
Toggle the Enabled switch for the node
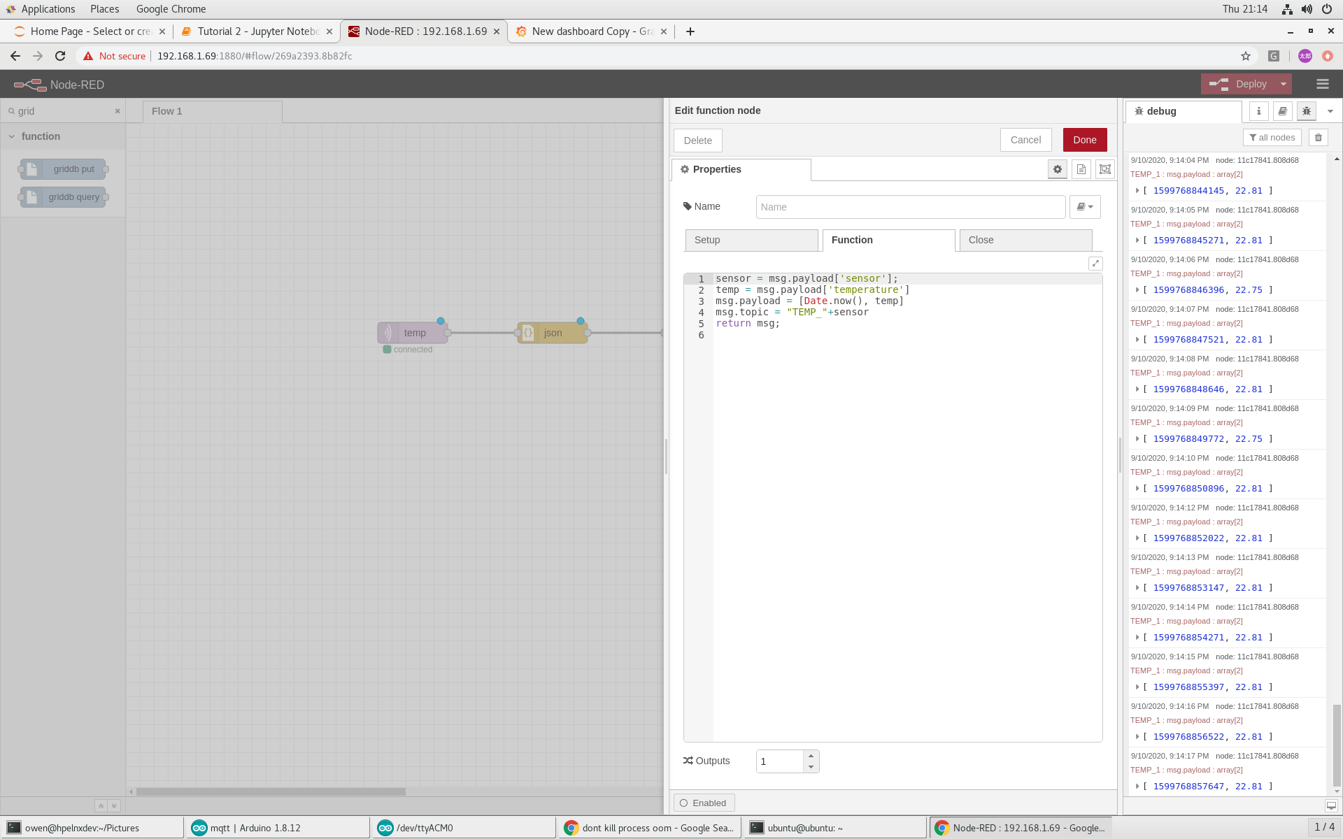click(x=704, y=803)
